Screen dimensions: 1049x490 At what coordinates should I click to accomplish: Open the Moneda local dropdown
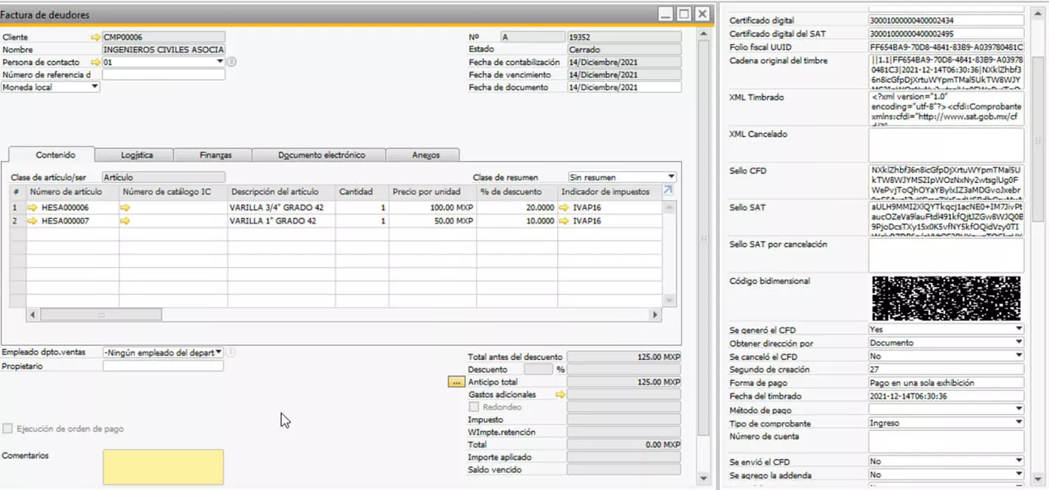click(x=94, y=87)
